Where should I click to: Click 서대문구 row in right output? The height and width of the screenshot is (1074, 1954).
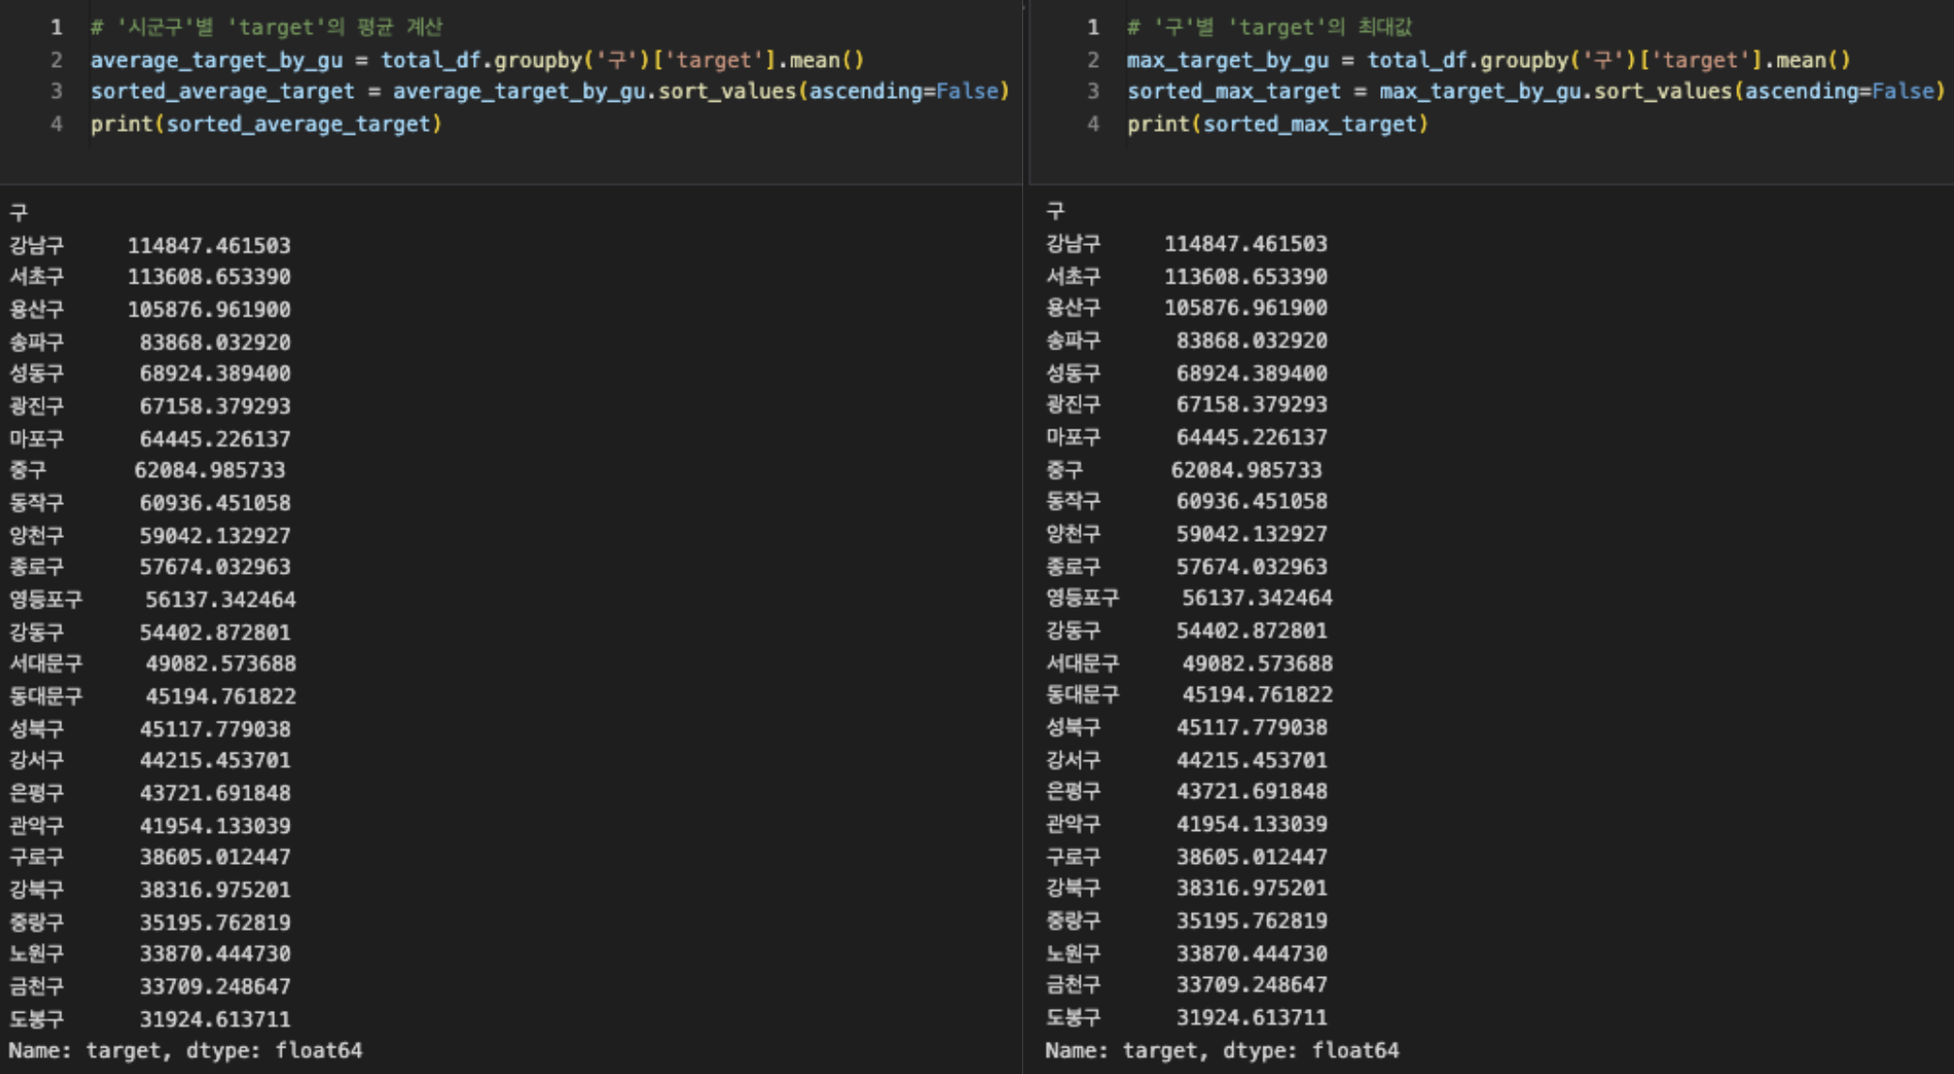tap(1190, 664)
